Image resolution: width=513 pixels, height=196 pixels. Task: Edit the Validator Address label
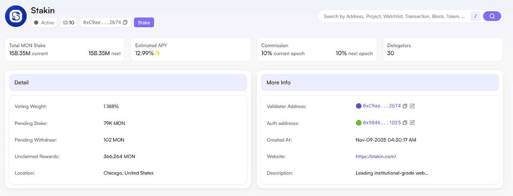(x=412, y=106)
